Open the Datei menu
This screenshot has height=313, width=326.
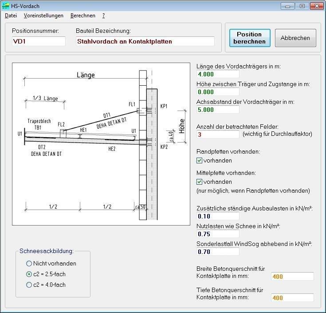(x=11, y=16)
